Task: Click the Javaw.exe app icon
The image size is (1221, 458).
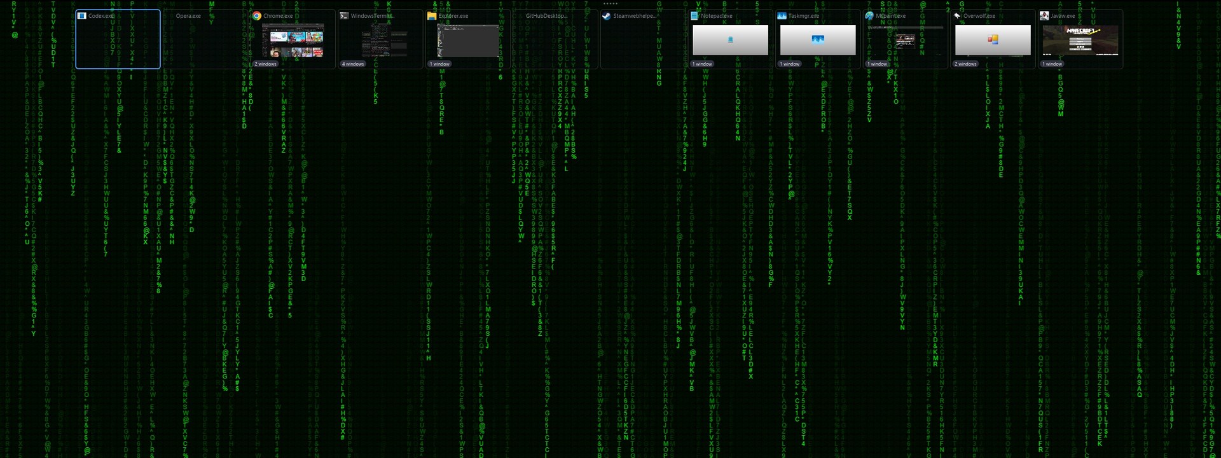Action: pyautogui.click(x=1044, y=16)
